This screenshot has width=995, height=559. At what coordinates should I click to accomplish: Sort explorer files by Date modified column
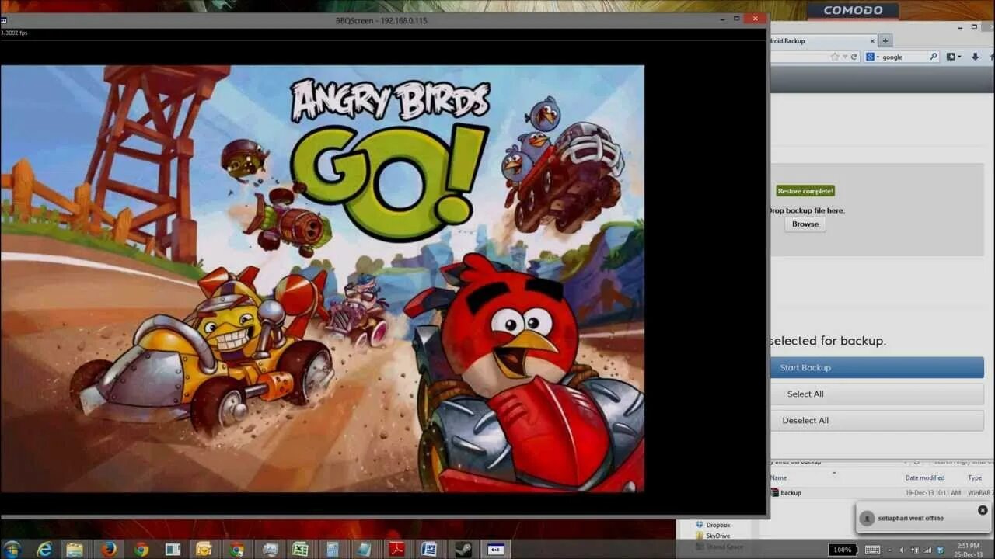(x=924, y=477)
